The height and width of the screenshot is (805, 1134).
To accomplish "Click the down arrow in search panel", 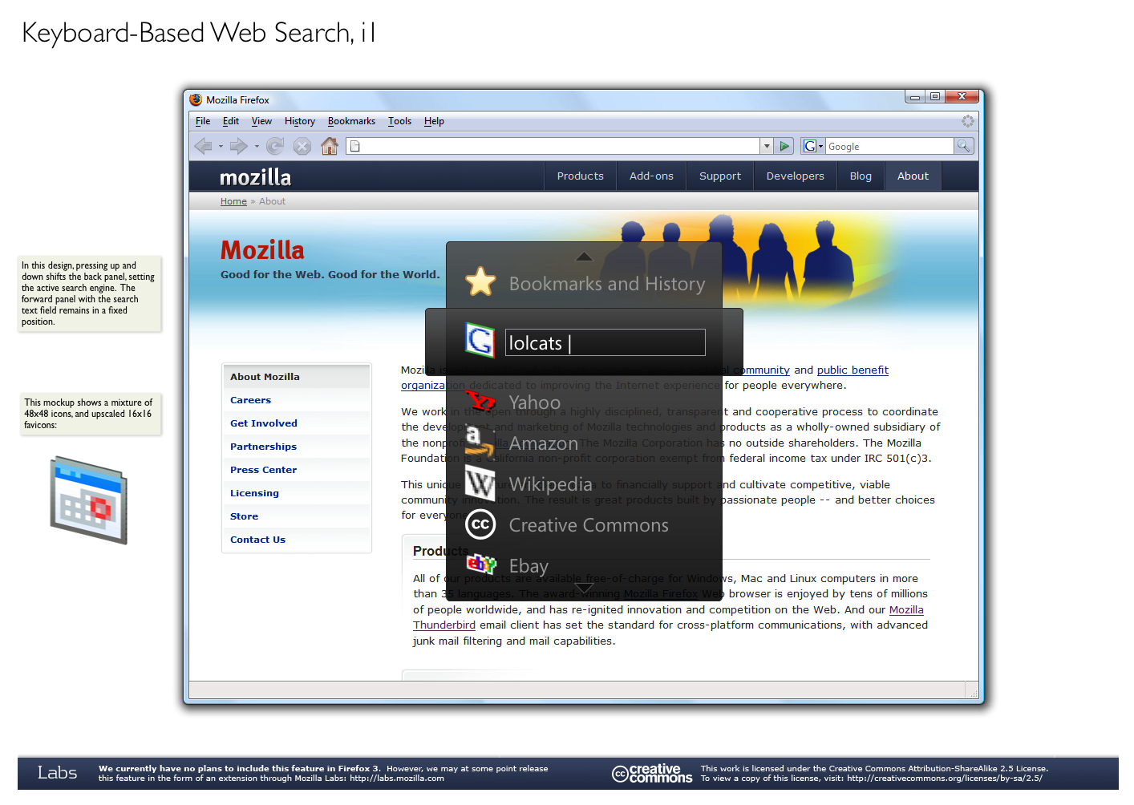I will [584, 589].
